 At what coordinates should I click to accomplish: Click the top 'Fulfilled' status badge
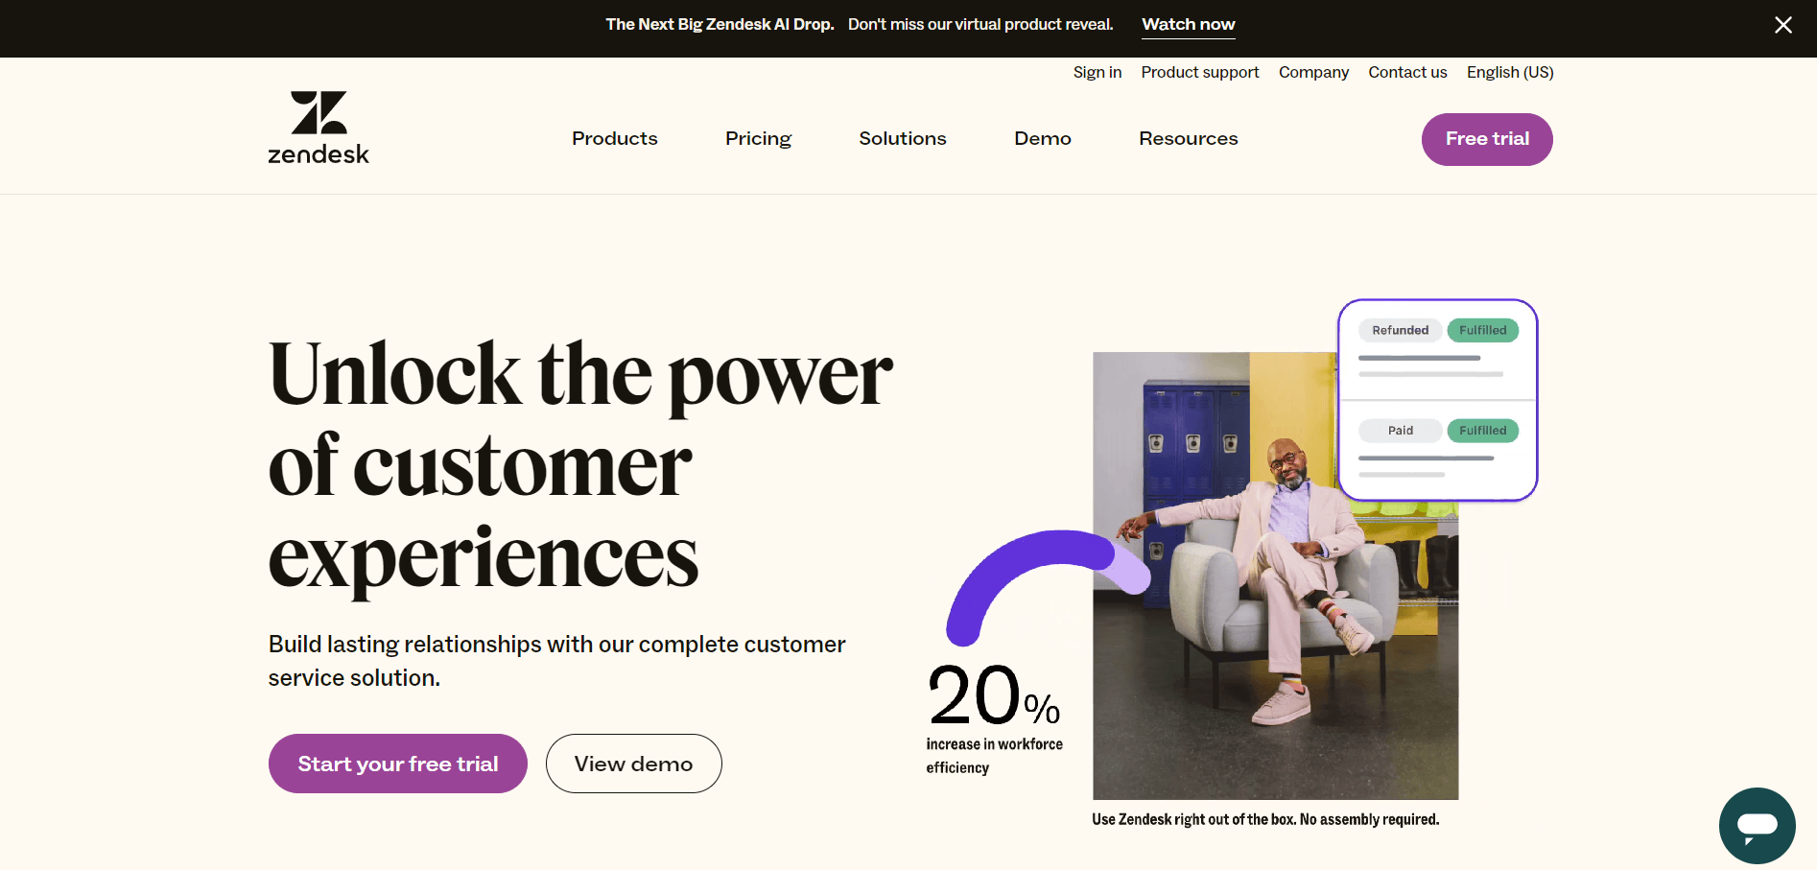pos(1482,330)
